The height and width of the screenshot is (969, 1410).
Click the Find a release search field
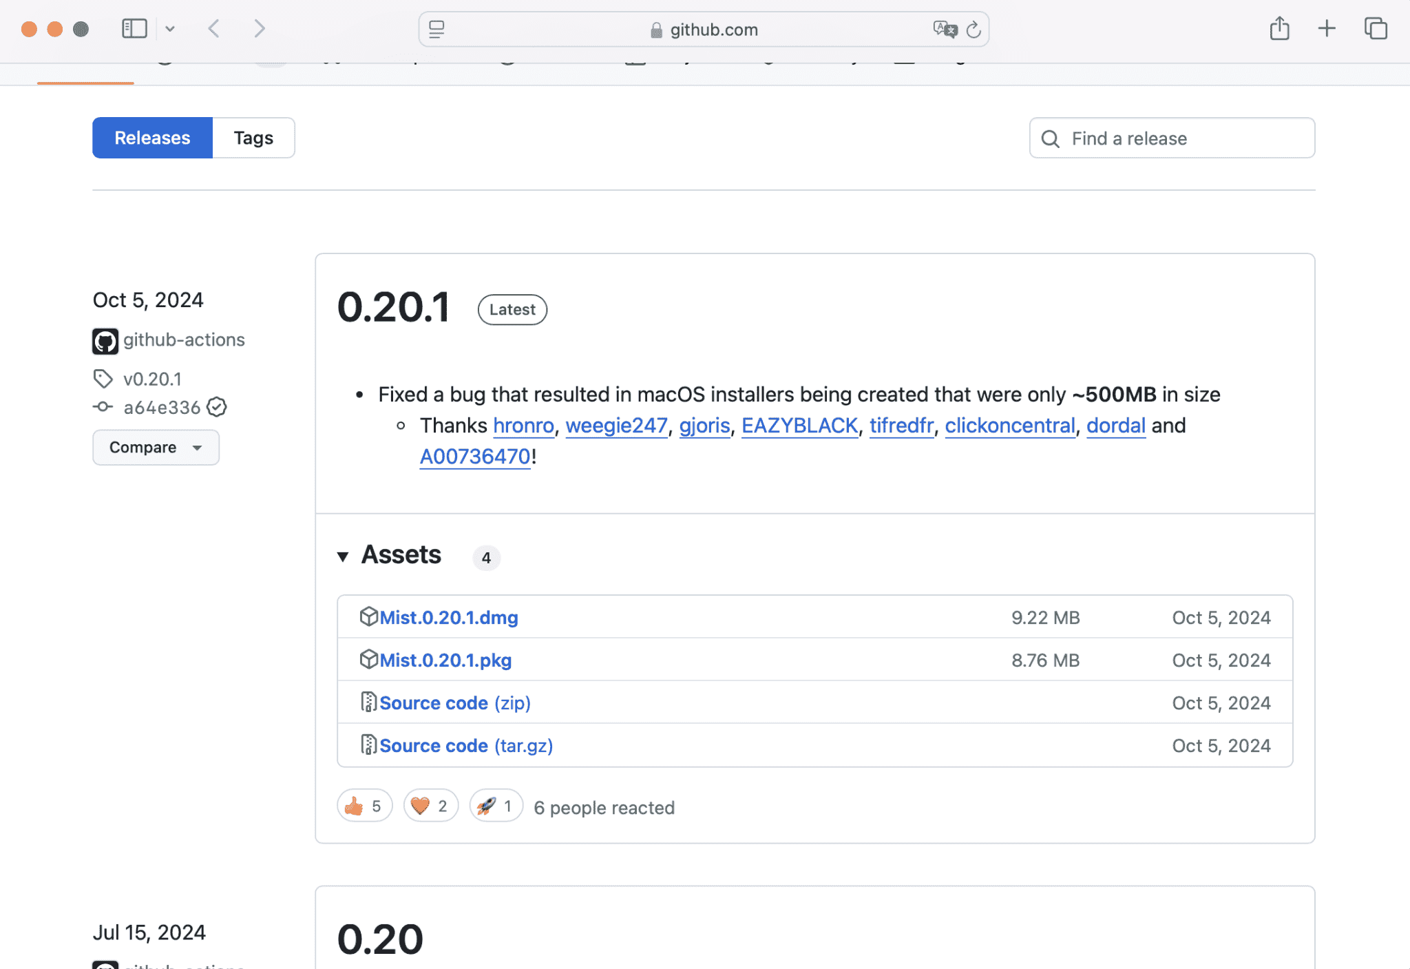point(1172,138)
